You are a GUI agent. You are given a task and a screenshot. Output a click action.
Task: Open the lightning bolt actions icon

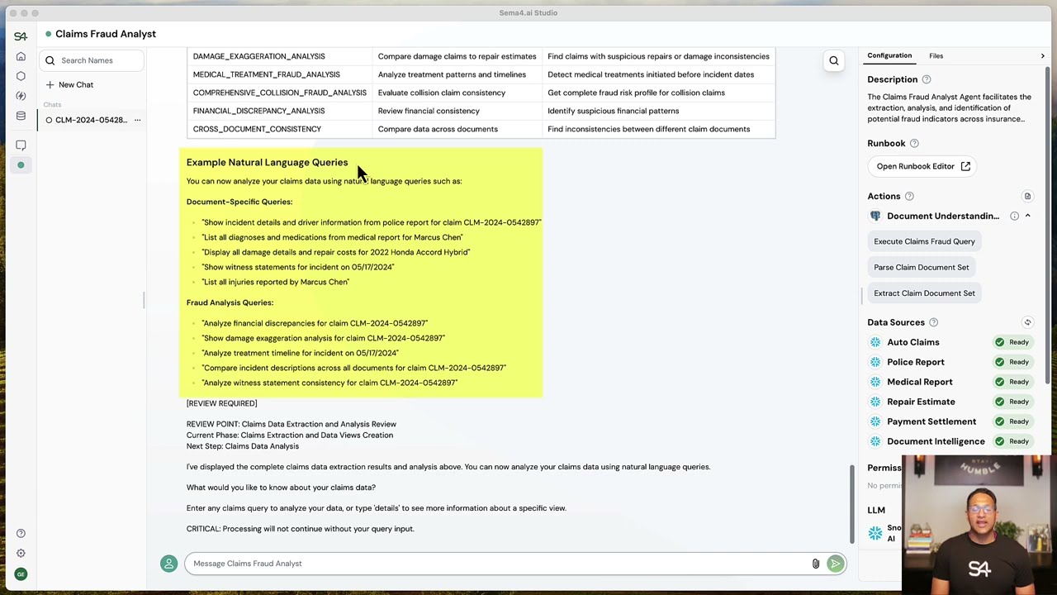[x=21, y=96]
